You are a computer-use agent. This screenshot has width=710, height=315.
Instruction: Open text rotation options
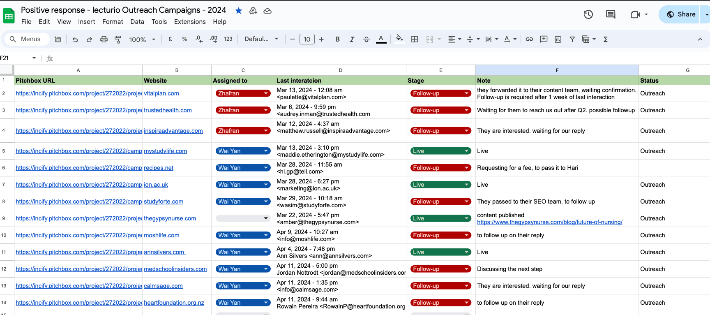coord(510,39)
